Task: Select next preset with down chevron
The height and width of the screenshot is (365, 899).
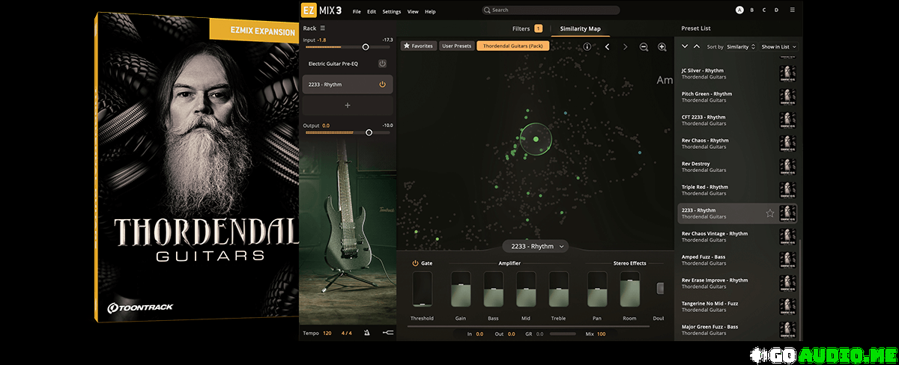Action: [x=684, y=46]
